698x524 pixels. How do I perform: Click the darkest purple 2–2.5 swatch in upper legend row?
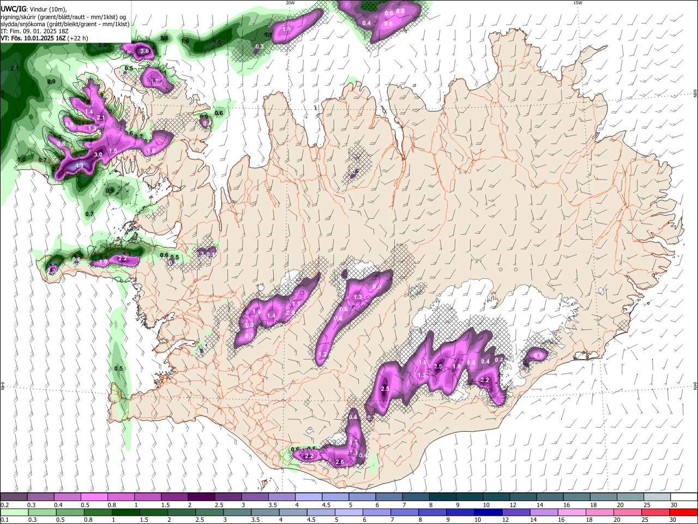coord(201,497)
